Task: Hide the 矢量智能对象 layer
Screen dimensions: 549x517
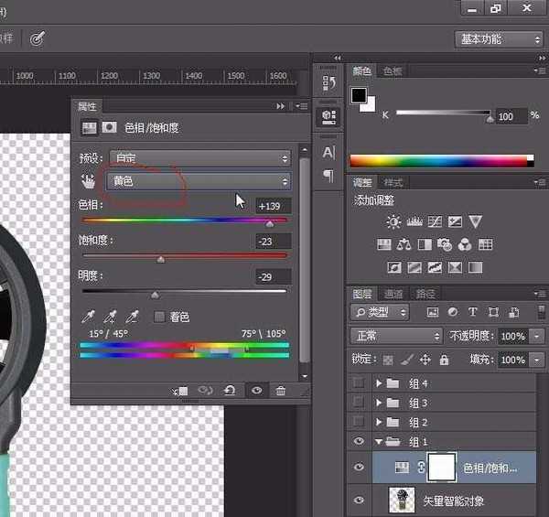Action: (359, 501)
